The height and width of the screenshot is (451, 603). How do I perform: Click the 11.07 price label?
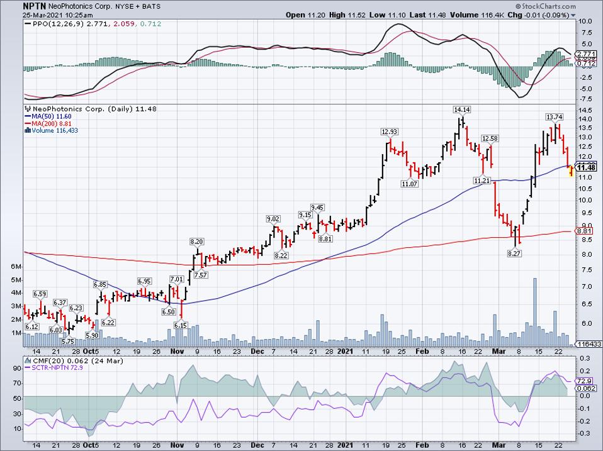click(x=410, y=184)
